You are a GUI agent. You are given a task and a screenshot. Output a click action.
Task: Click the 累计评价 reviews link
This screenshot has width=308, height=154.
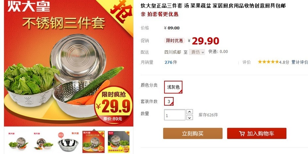pos(299,62)
